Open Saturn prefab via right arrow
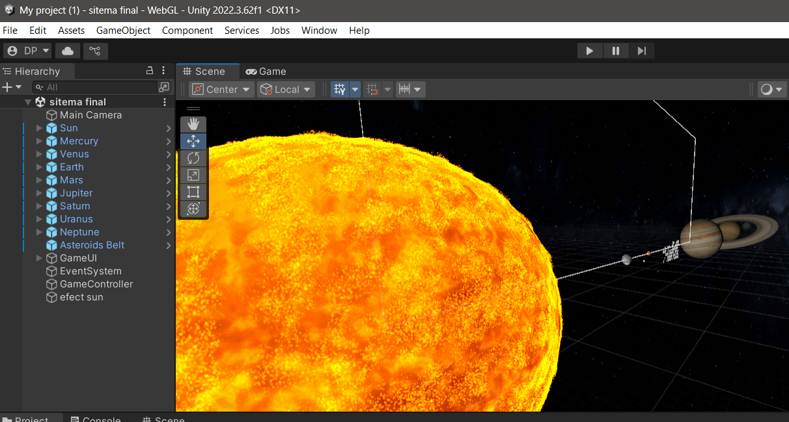The height and width of the screenshot is (422, 789). (169, 206)
